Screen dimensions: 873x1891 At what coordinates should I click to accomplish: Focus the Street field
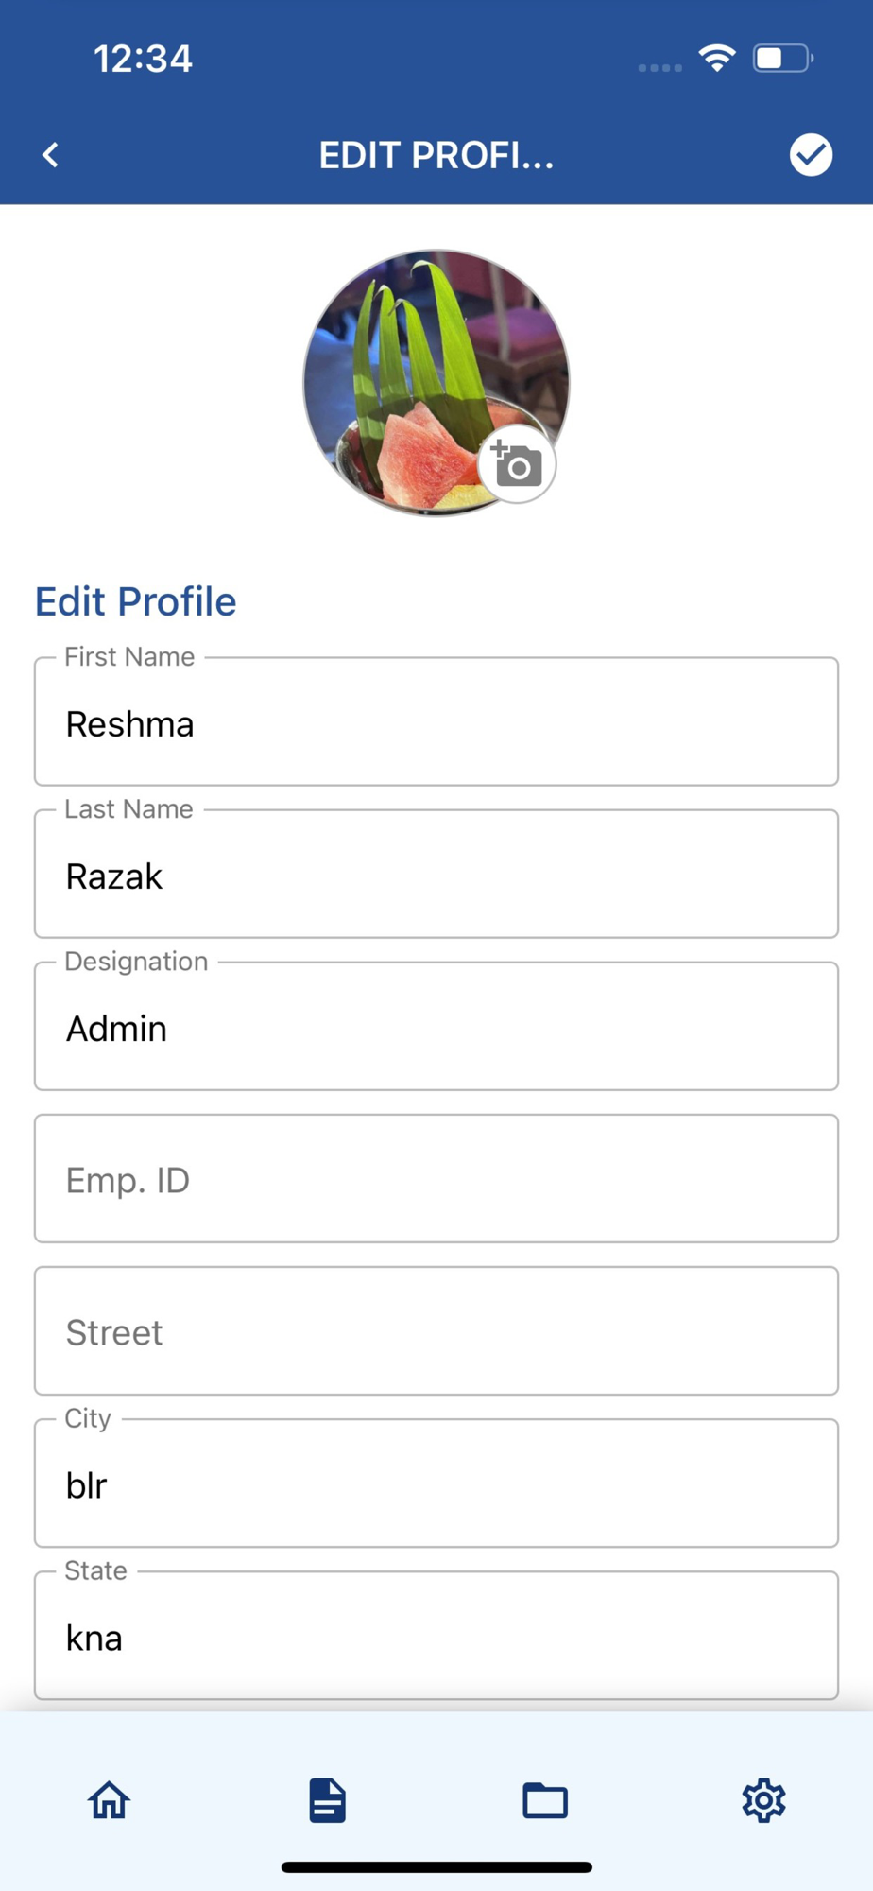pyautogui.click(x=436, y=1331)
